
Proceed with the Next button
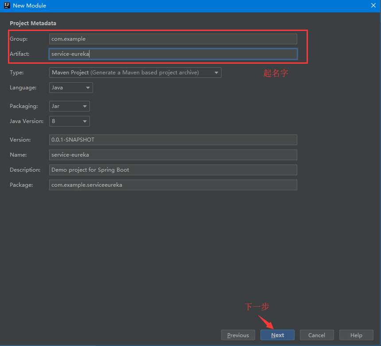click(x=277, y=335)
